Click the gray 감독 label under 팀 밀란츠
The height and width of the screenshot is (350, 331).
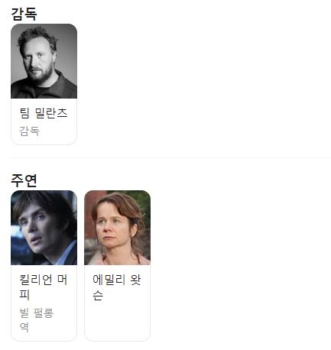click(x=30, y=131)
